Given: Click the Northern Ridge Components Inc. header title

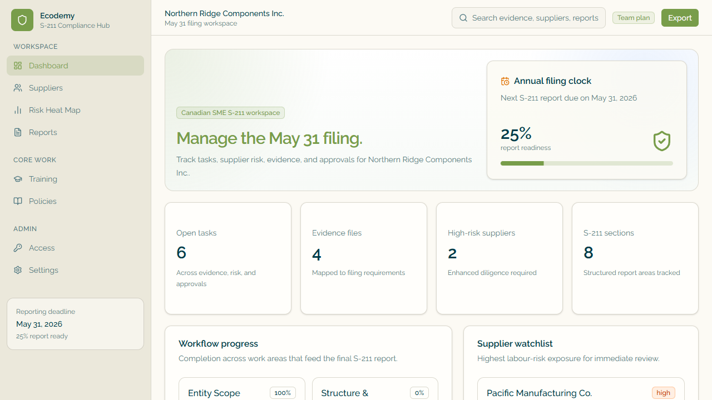Looking at the screenshot, I should pos(224,13).
